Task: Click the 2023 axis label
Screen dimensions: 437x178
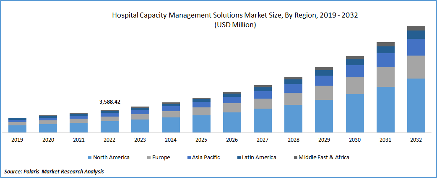Action: coord(140,140)
